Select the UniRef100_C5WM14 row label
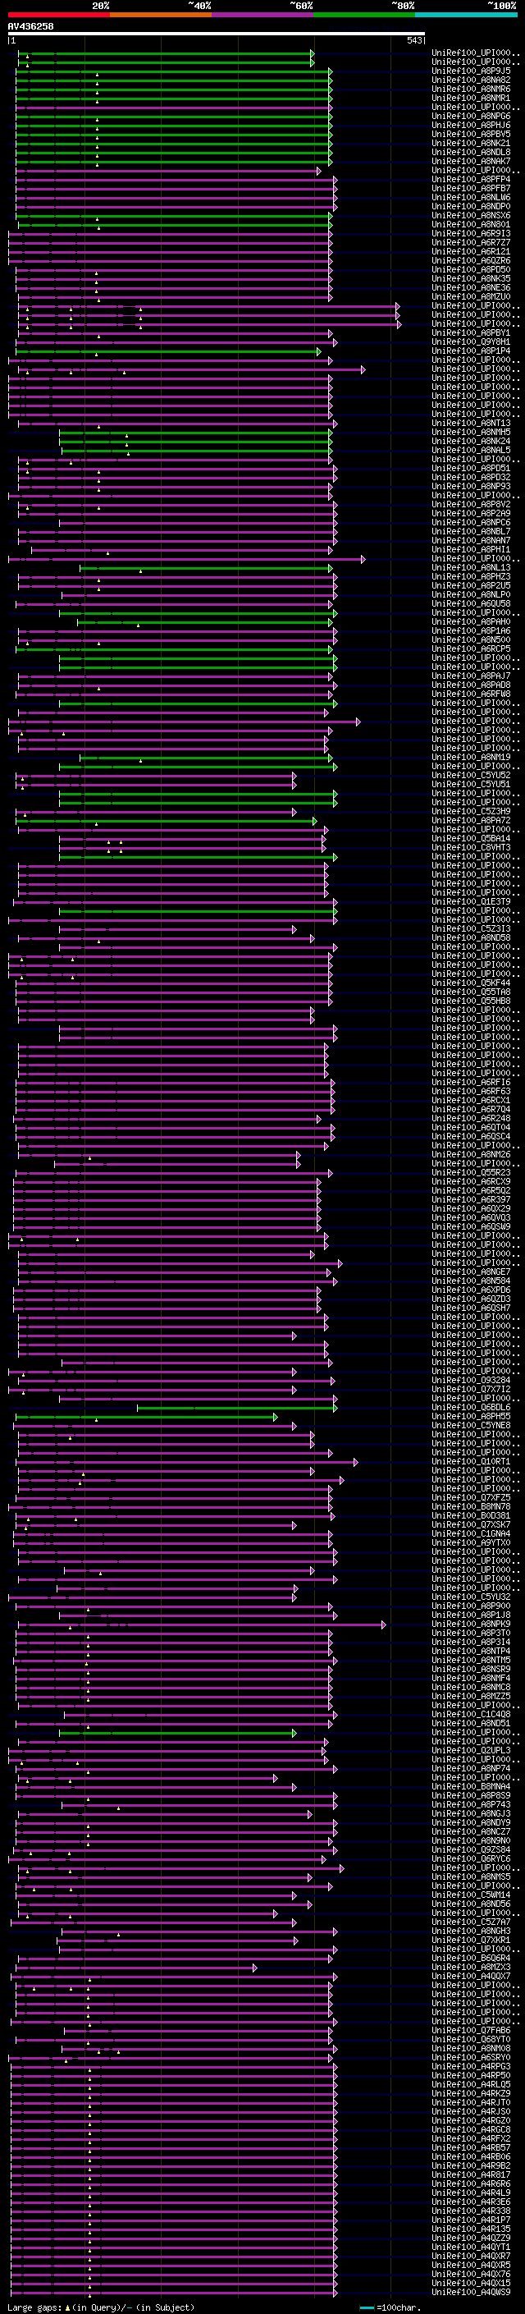The width and height of the screenshot is (525, 2314). 471,1895
